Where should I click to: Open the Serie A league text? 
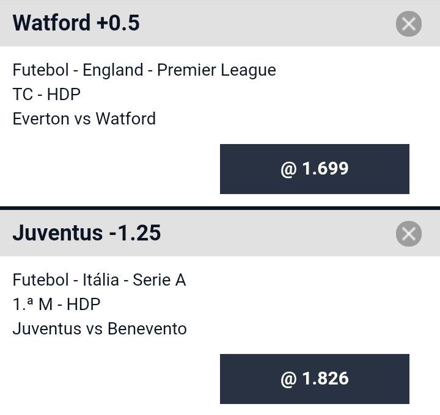159,280
